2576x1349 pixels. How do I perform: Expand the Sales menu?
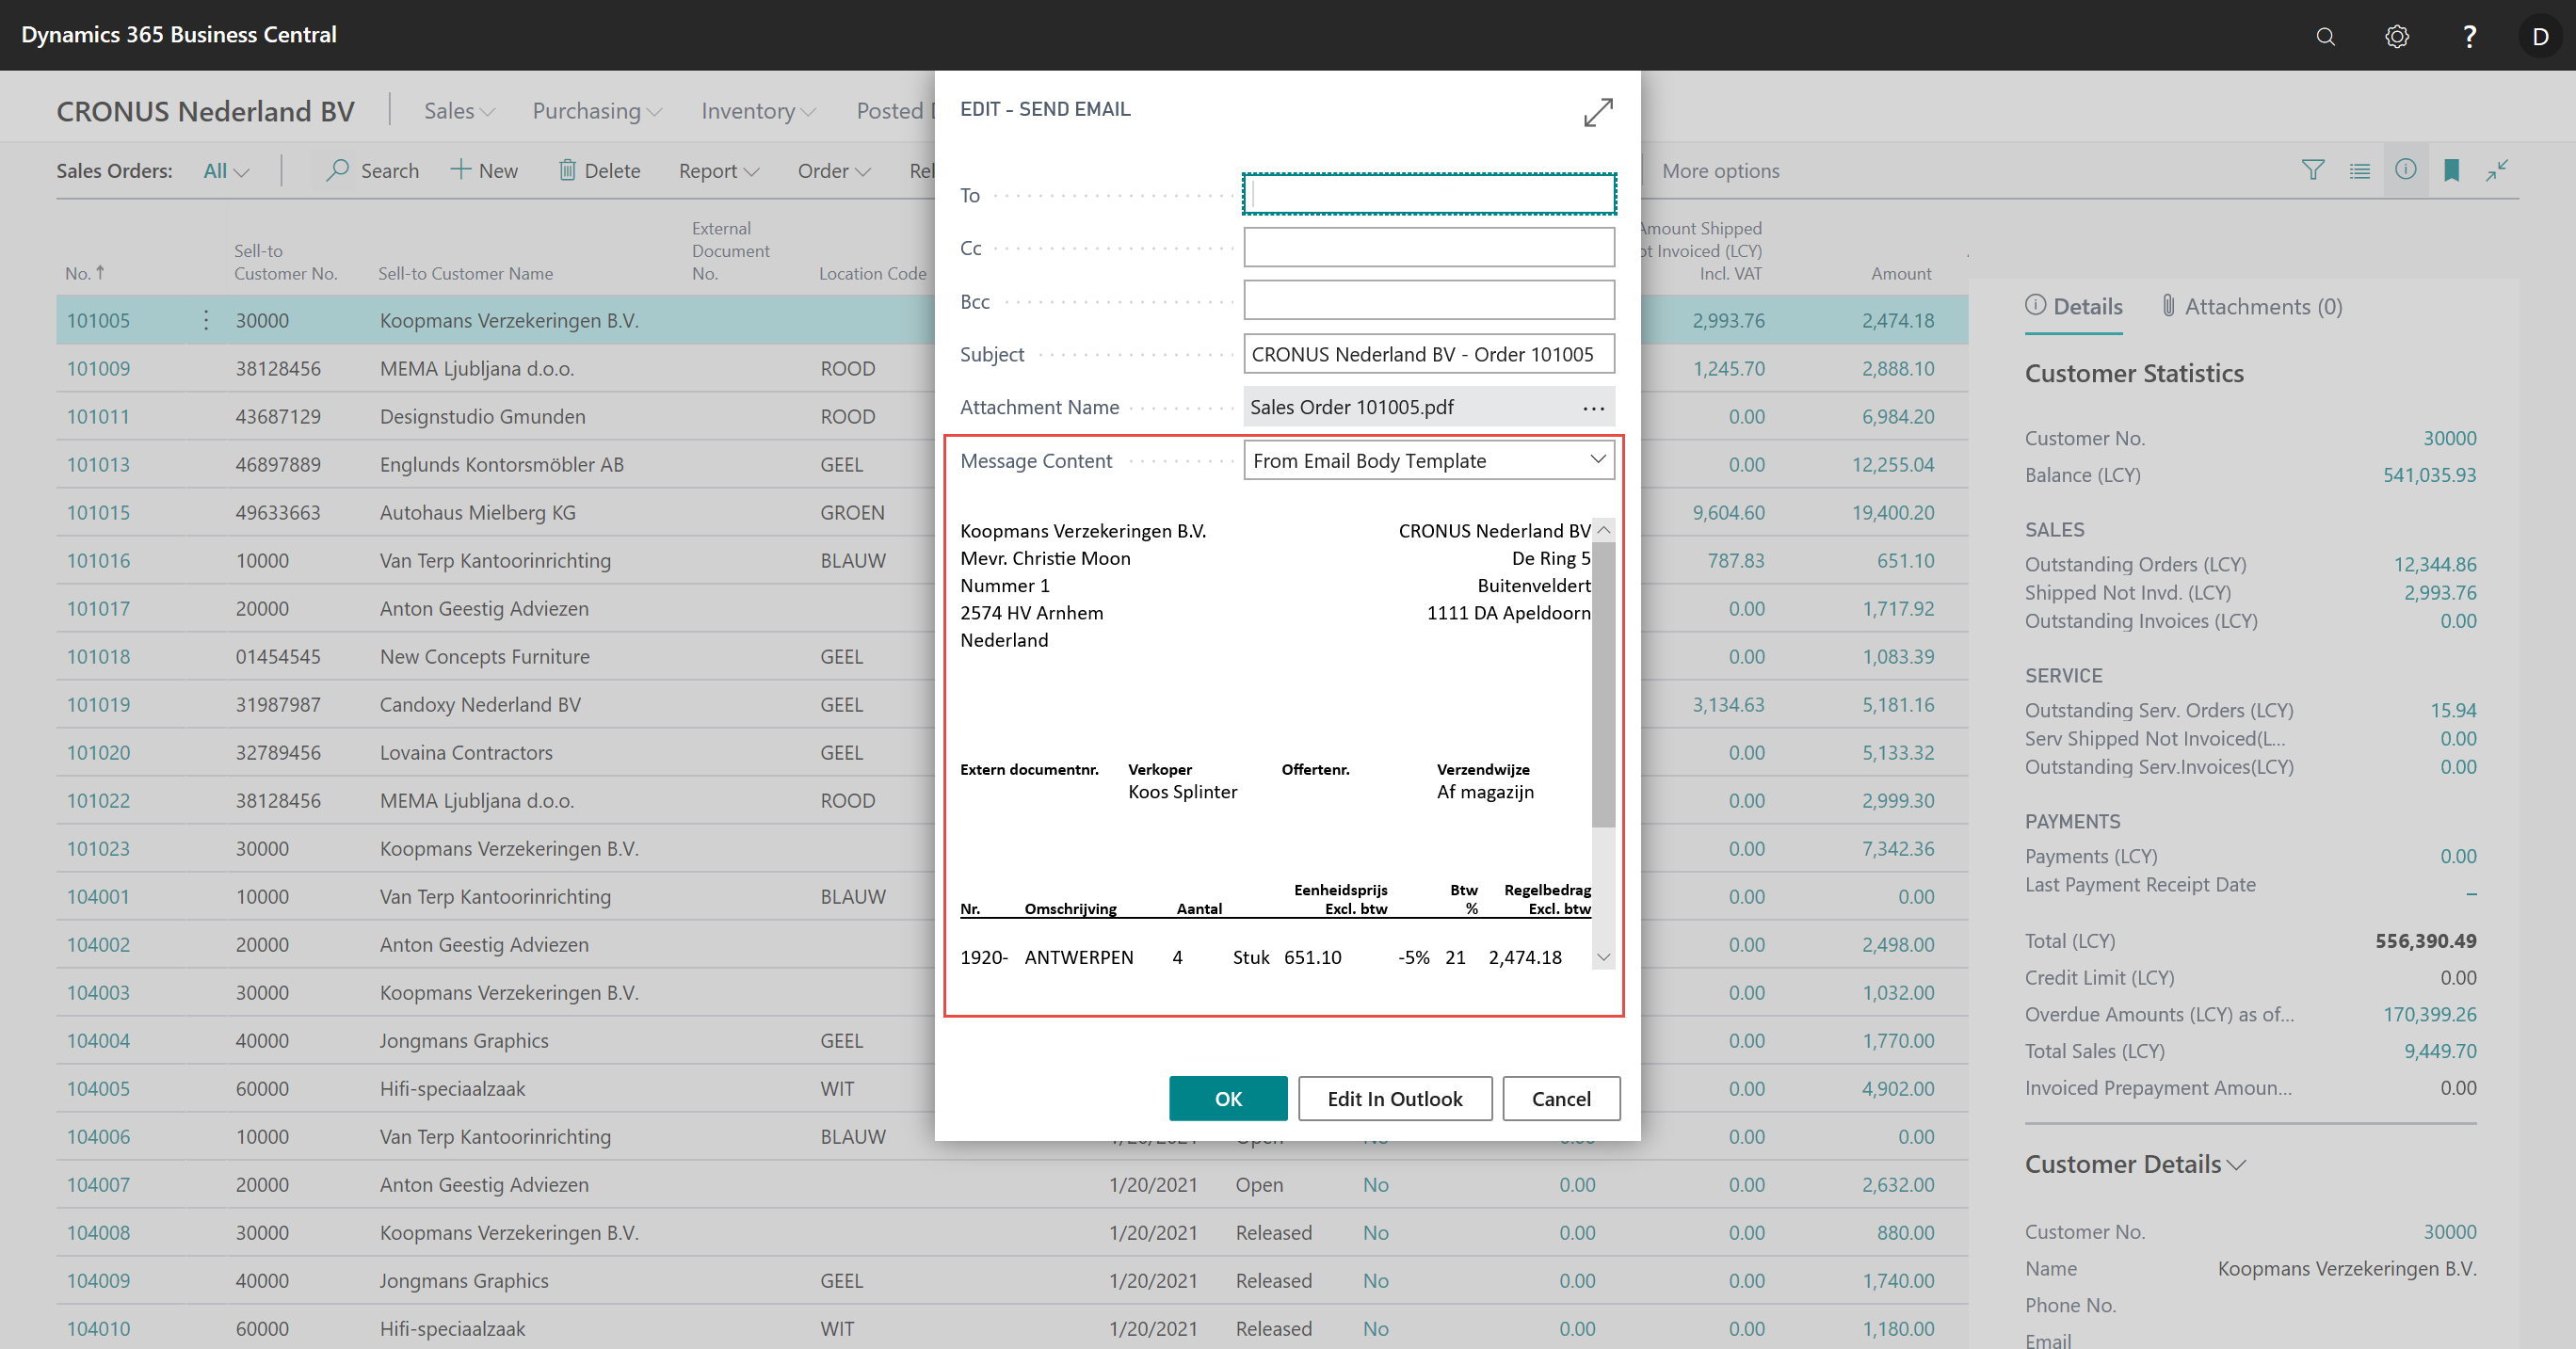coord(459,111)
